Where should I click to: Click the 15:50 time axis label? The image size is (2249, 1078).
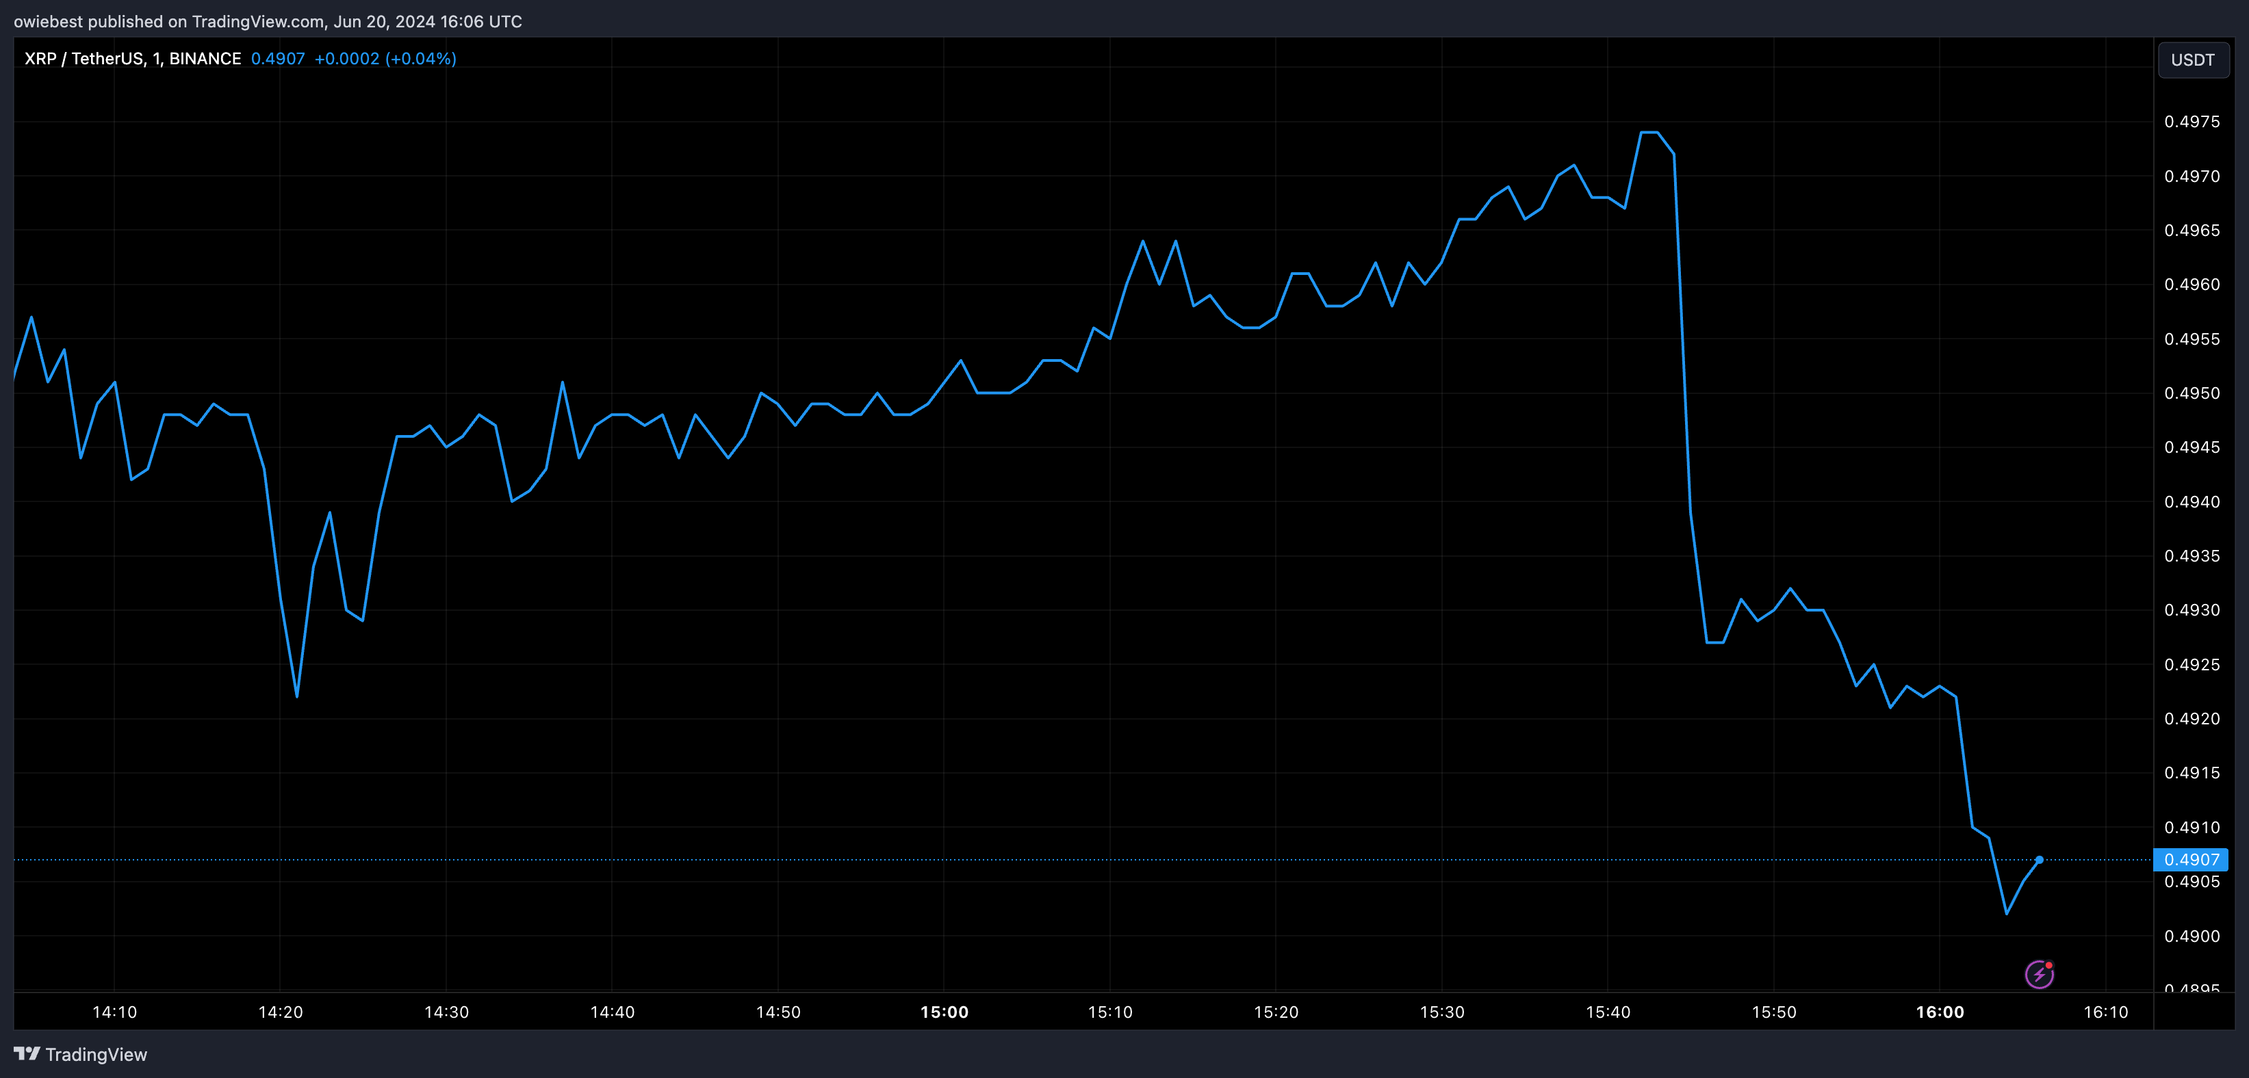(1774, 1012)
